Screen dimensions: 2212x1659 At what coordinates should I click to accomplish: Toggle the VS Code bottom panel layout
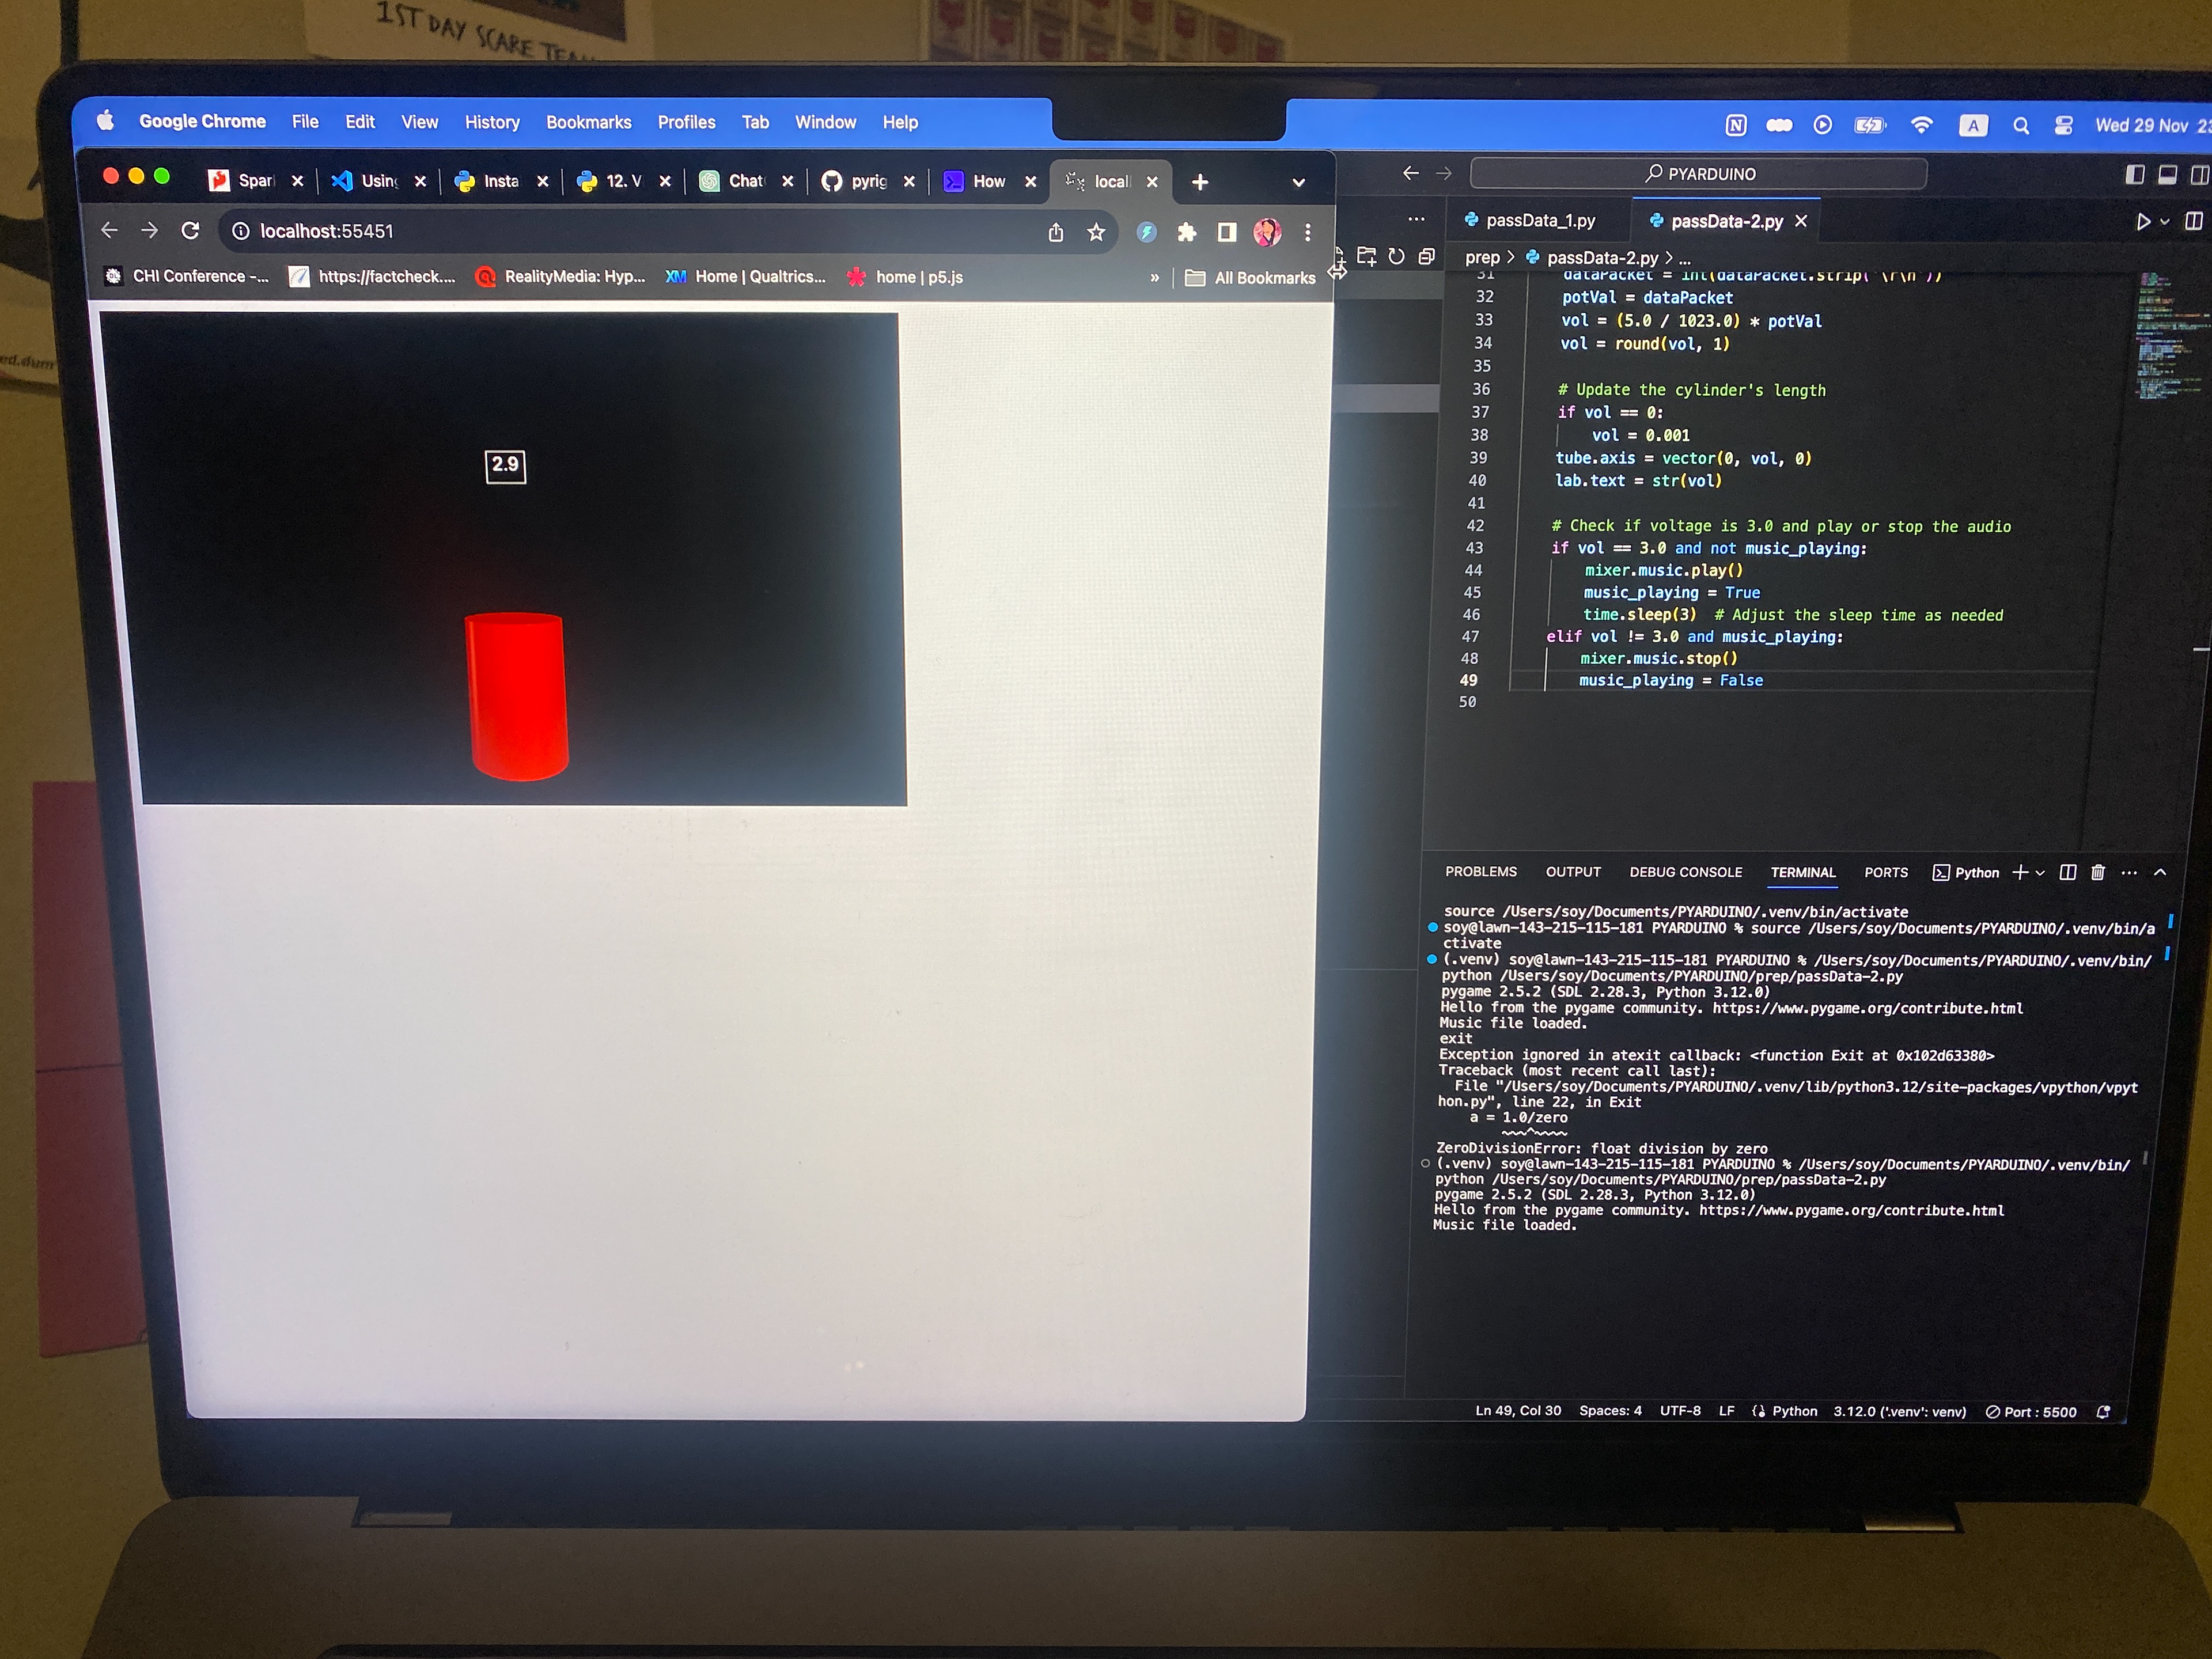pyautogui.click(x=2167, y=175)
